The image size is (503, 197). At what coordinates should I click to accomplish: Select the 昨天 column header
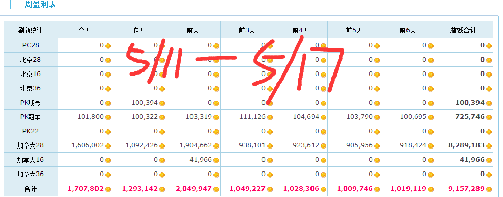[138, 31]
